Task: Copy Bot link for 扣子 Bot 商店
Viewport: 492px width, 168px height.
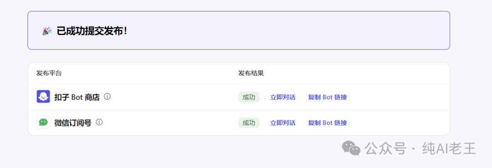Action: 327,97
